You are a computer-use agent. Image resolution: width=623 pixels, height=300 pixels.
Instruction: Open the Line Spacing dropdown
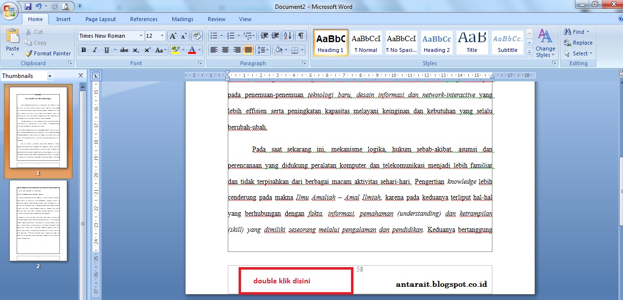coord(264,50)
